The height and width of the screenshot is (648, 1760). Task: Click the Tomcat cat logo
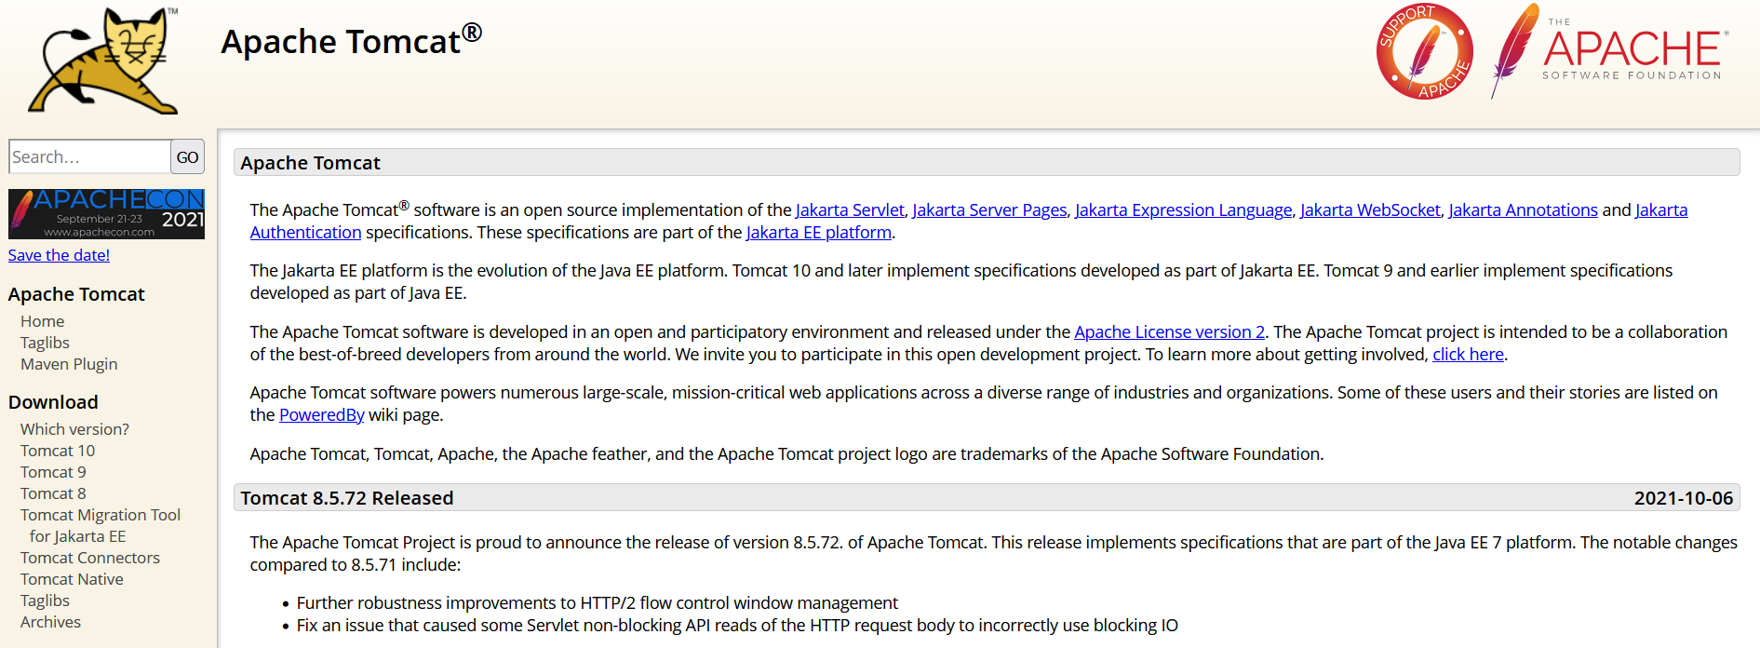pos(102,61)
